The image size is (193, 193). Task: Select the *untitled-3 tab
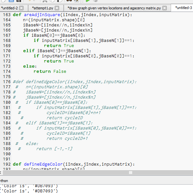(x=184, y=8)
